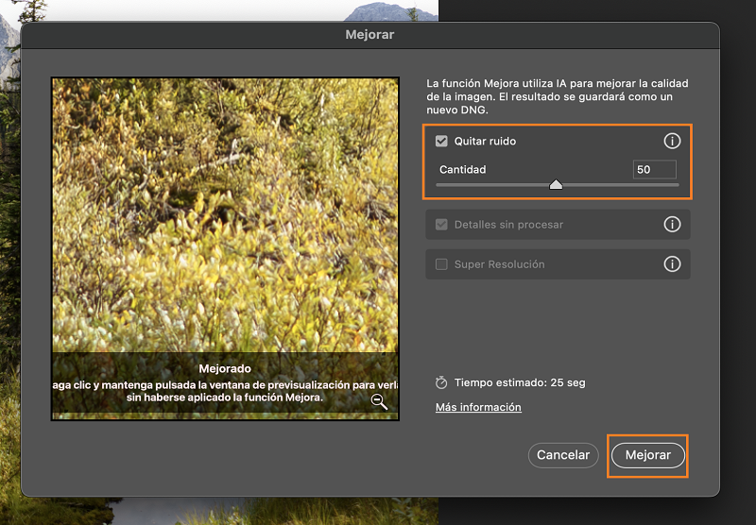Disable the Quitar ruido checkbox
Image resolution: width=756 pixels, height=525 pixels.
point(441,142)
